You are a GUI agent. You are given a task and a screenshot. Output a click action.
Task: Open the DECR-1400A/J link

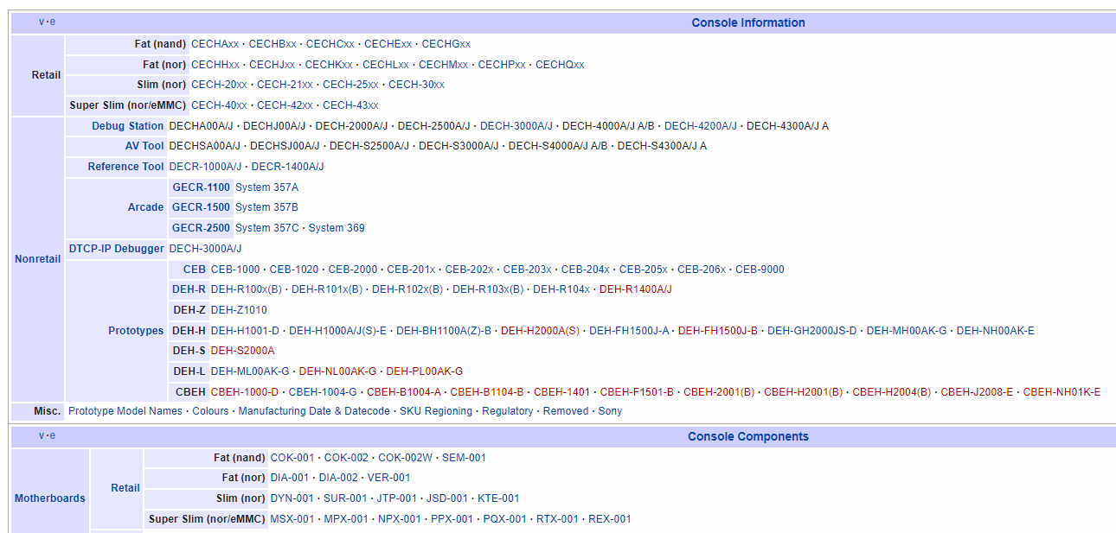pos(288,167)
